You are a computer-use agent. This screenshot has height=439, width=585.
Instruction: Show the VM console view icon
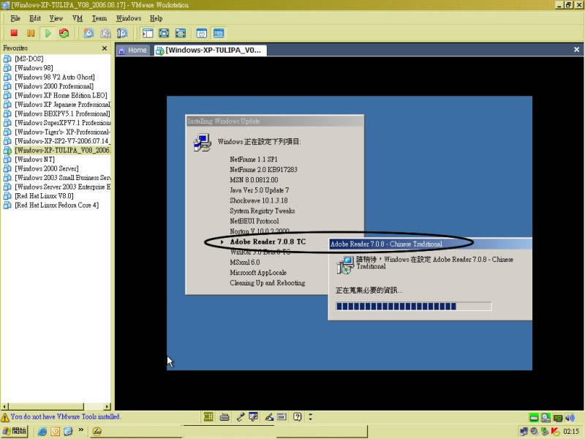tap(219, 33)
